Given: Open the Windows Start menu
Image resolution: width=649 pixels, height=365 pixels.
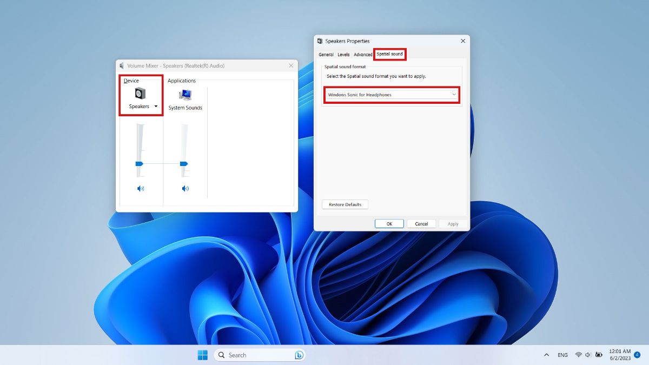Looking at the screenshot, I should [x=203, y=355].
